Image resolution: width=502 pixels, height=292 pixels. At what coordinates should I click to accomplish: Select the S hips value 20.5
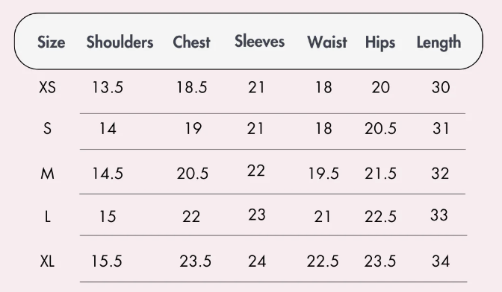pyautogui.click(x=380, y=129)
